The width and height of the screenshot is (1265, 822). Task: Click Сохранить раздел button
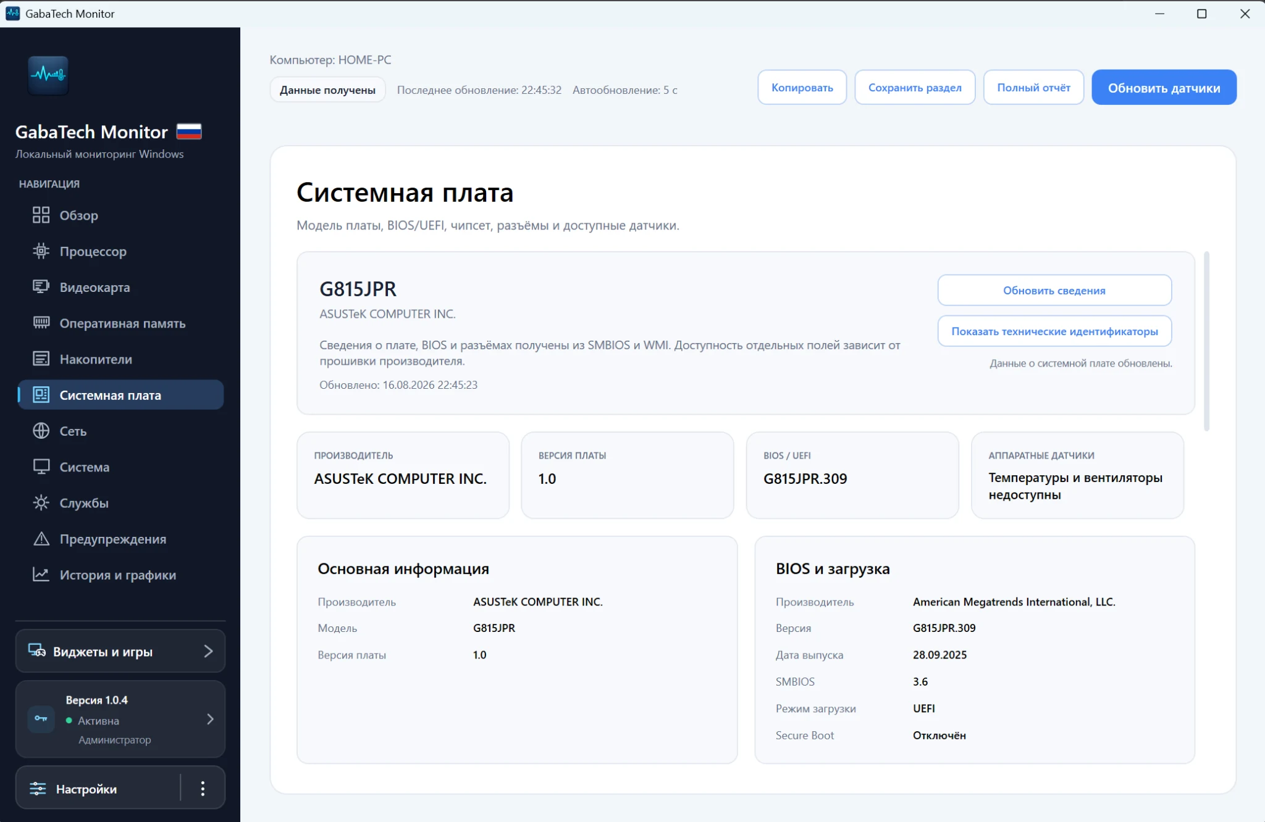(x=915, y=87)
